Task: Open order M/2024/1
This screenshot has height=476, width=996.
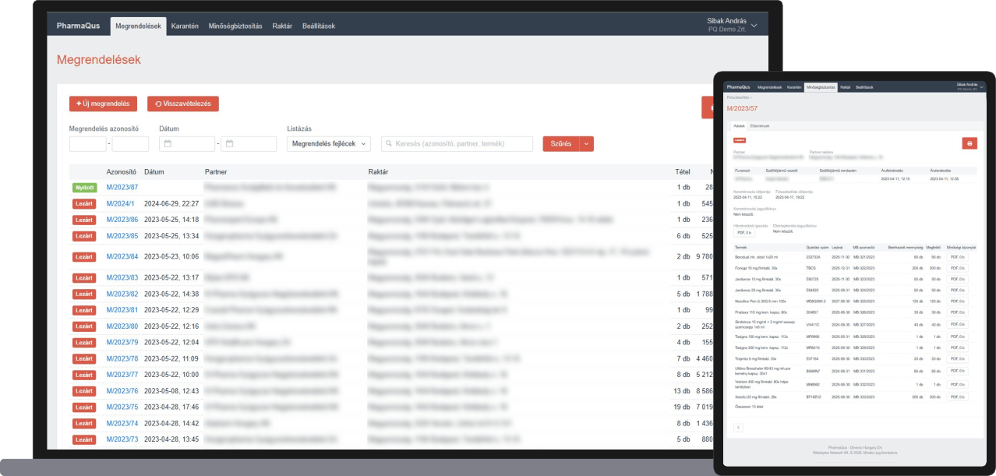Action: (x=121, y=203)
